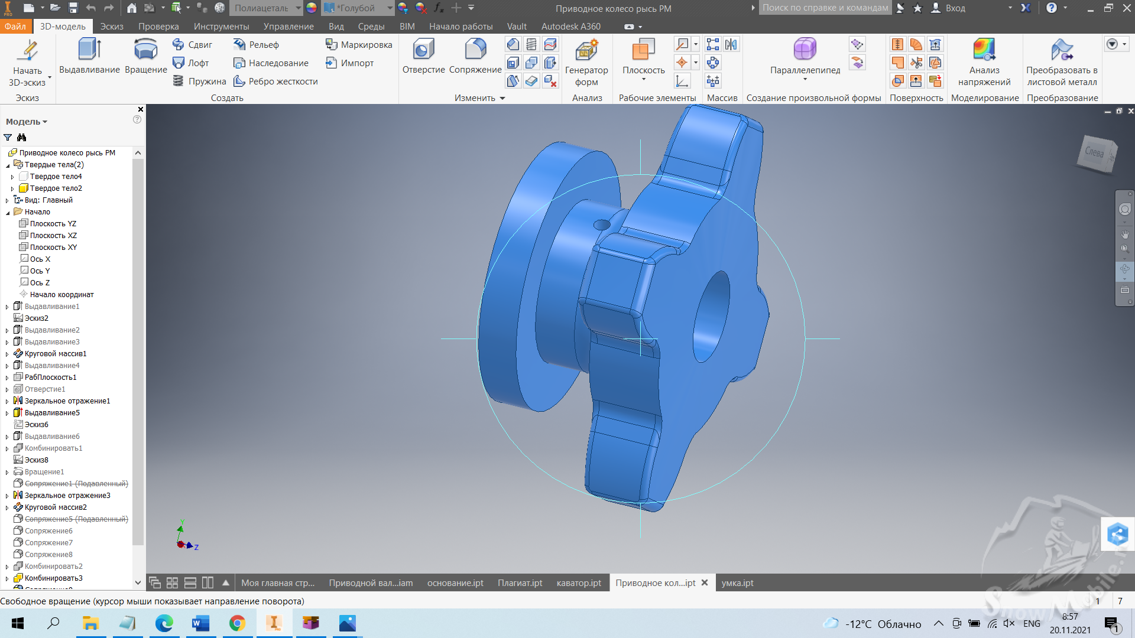Image resolution: width=1135 pixels, height=638 pixels.
Task: Click the Вход sign-in button
Action: click(948, 8)
